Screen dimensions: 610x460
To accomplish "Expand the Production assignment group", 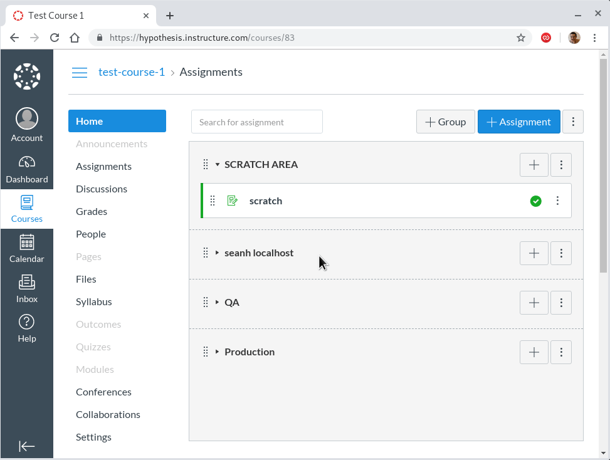I will 218,352.
